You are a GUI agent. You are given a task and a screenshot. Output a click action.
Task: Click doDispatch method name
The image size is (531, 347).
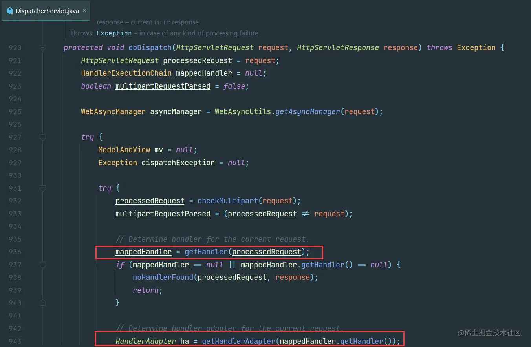coord(150,48)
